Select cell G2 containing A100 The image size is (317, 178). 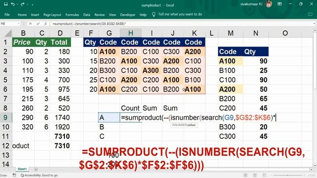click(109, 51)
